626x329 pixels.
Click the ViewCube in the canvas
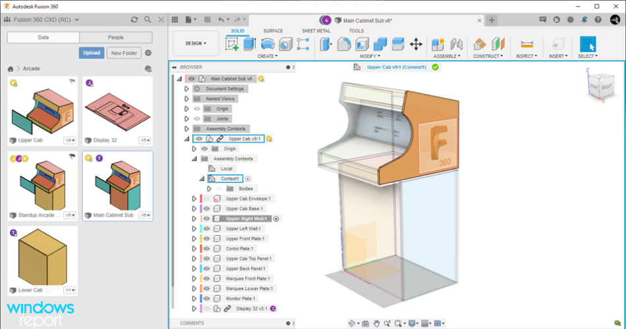click(602, 86)
